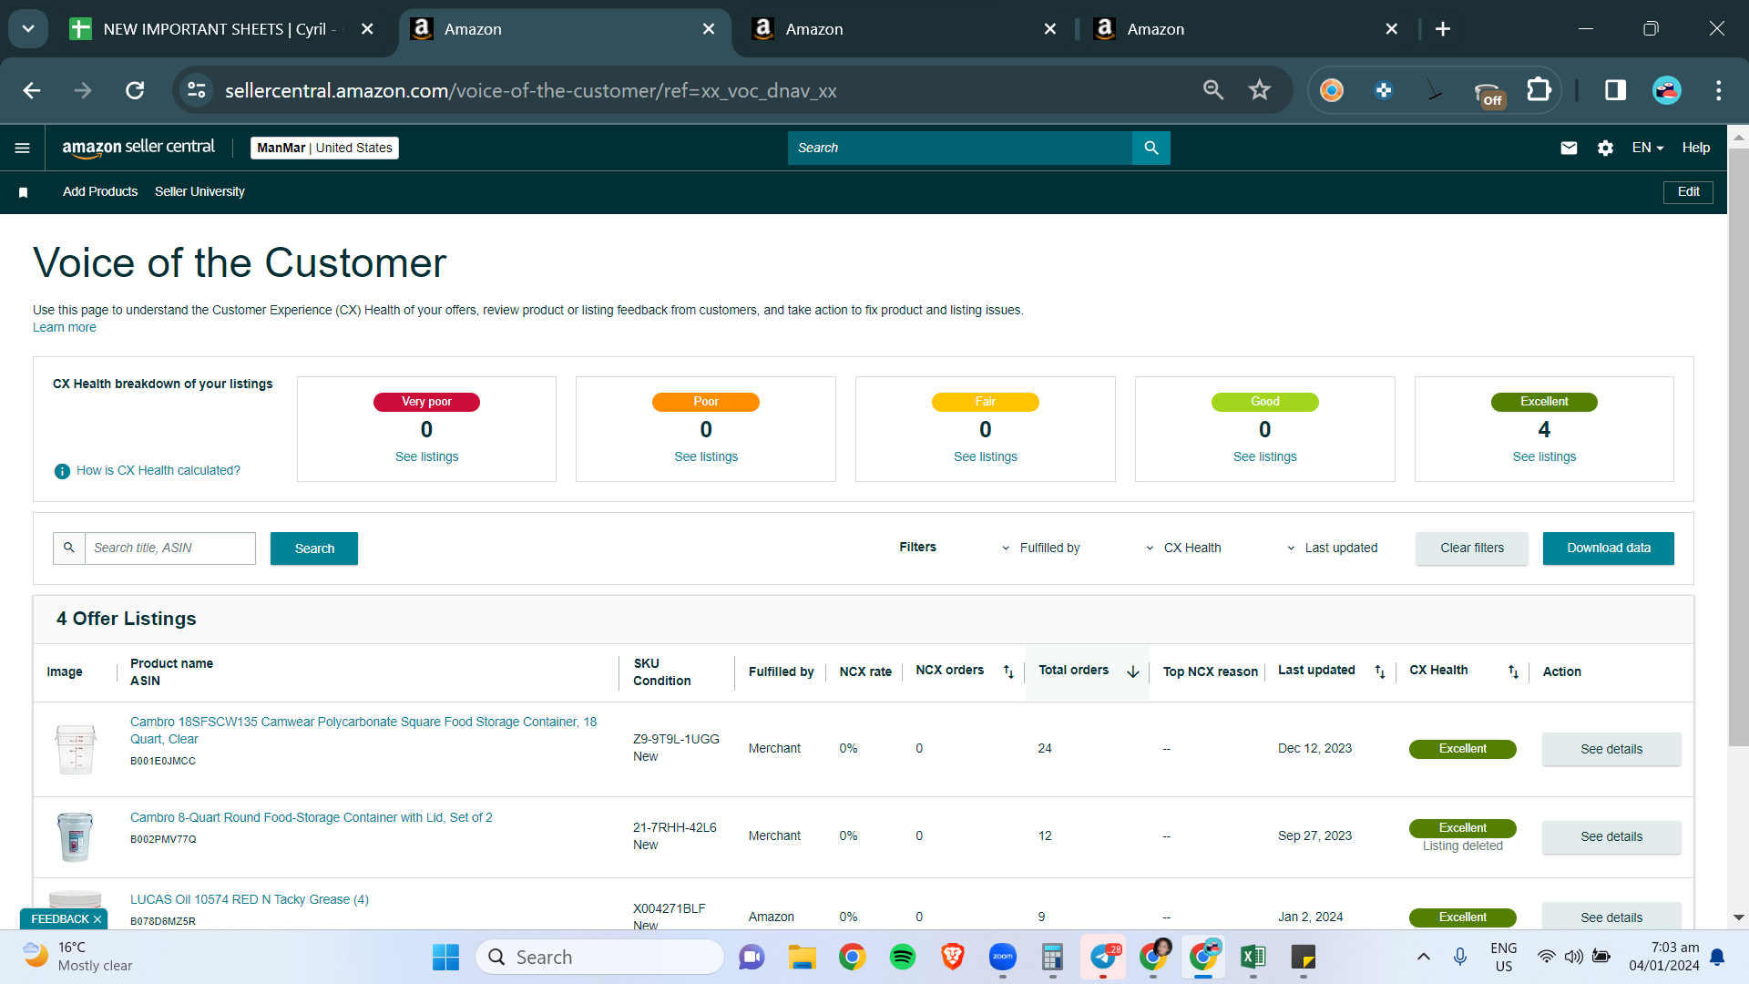Open the Windows taskbar Search box

(599, 958)
